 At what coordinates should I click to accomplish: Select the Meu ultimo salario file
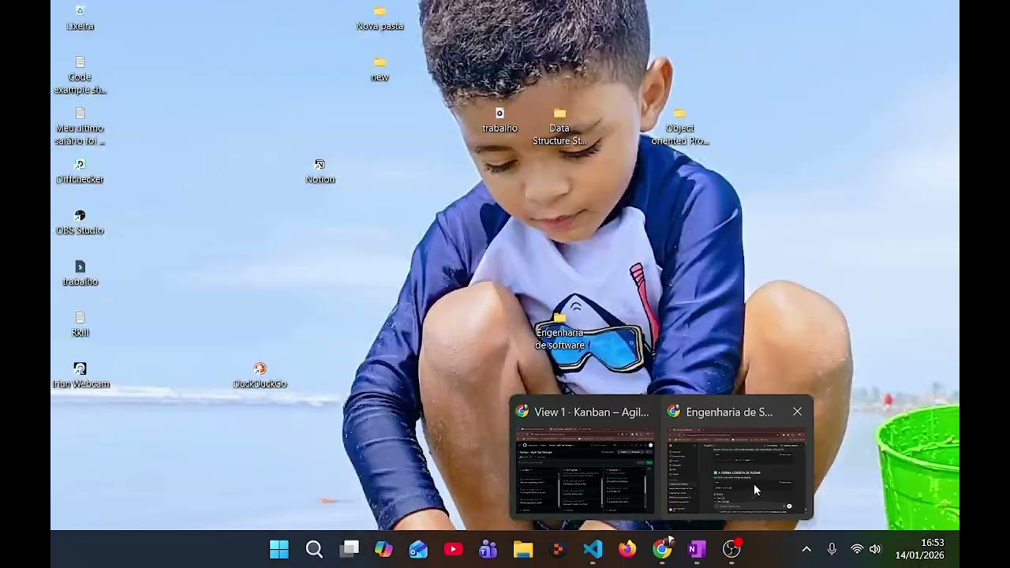(80, 127)
